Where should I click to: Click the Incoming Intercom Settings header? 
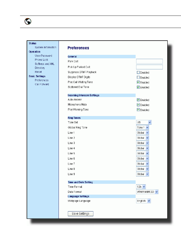[x=102, y=95]
